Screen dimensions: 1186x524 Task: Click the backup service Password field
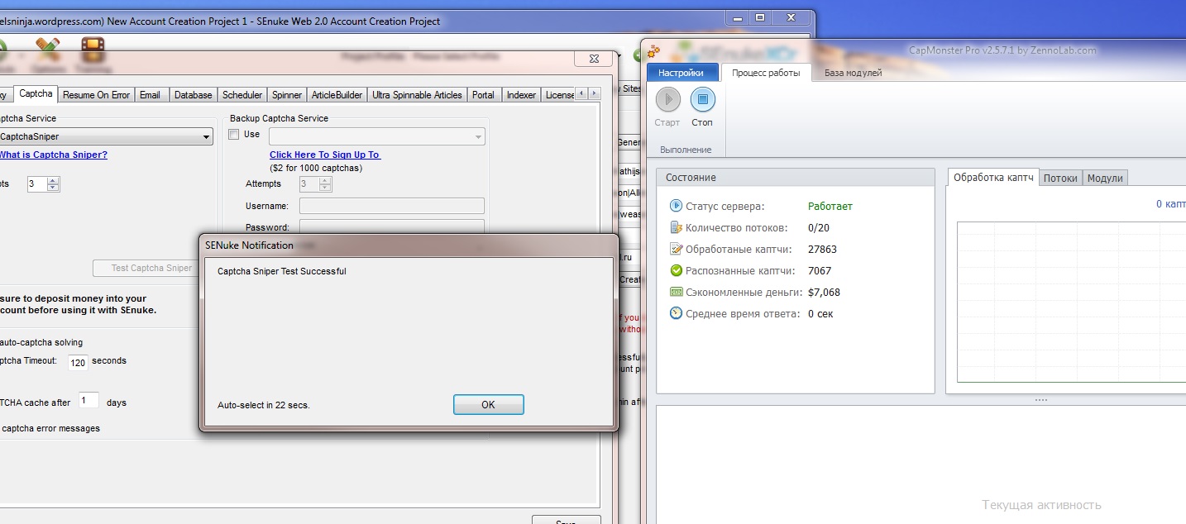(392, 226)
